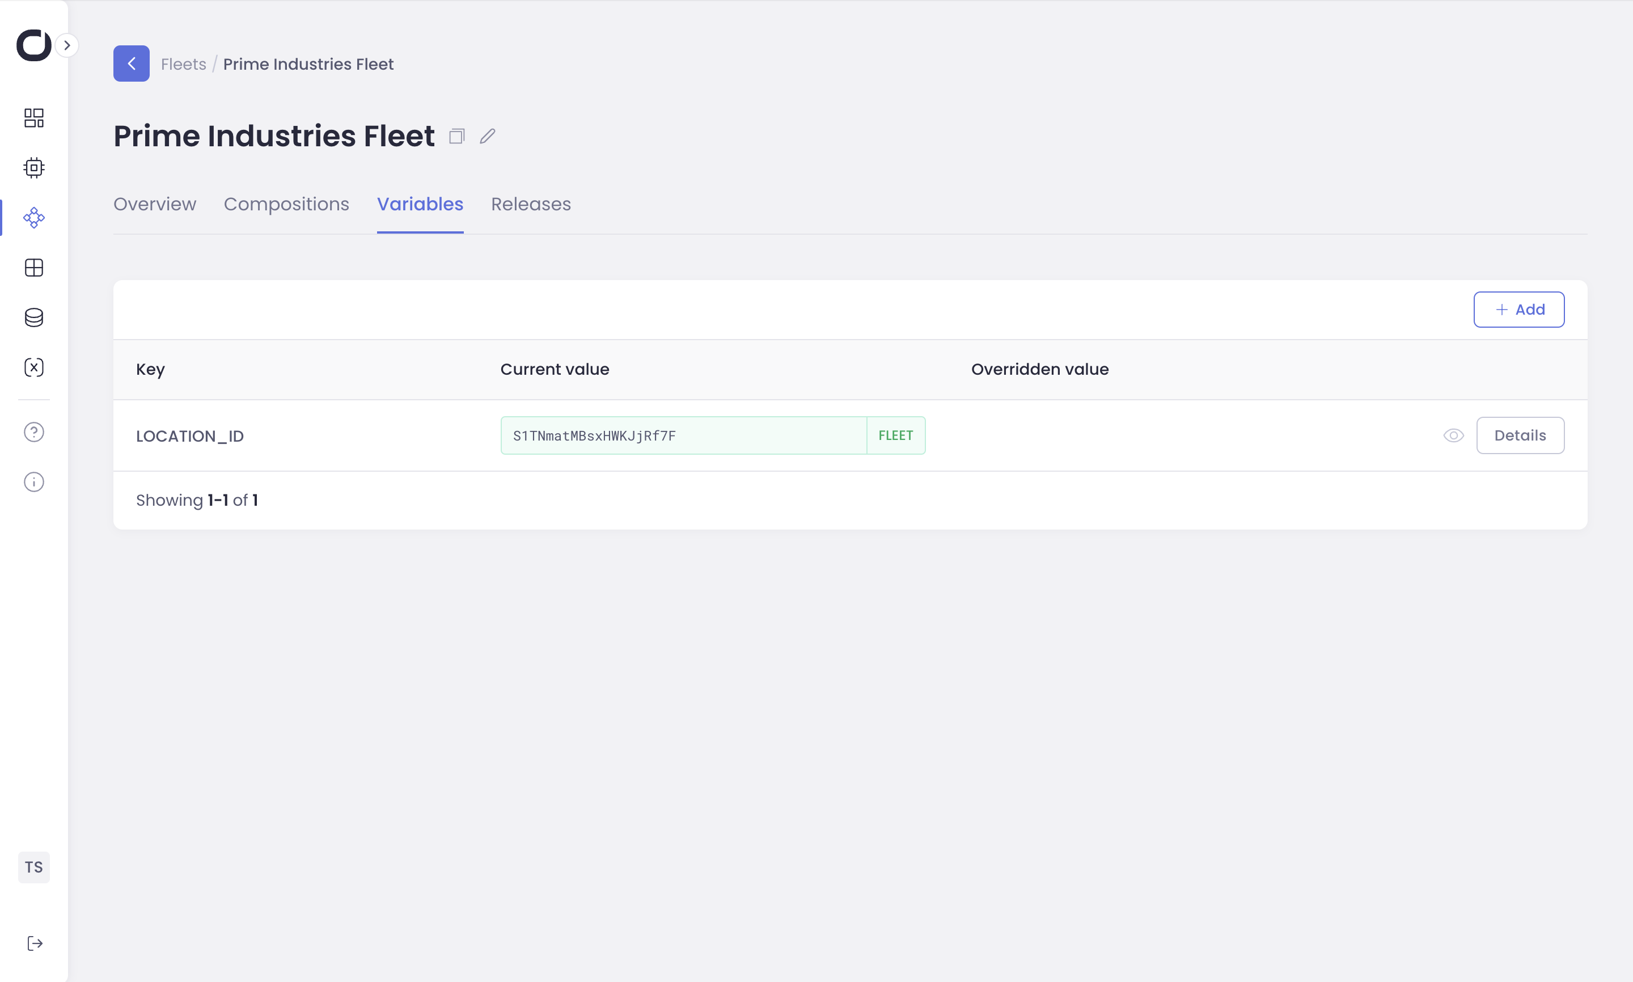
Task: Click the help question mark icon
Action: pos(34,432)
